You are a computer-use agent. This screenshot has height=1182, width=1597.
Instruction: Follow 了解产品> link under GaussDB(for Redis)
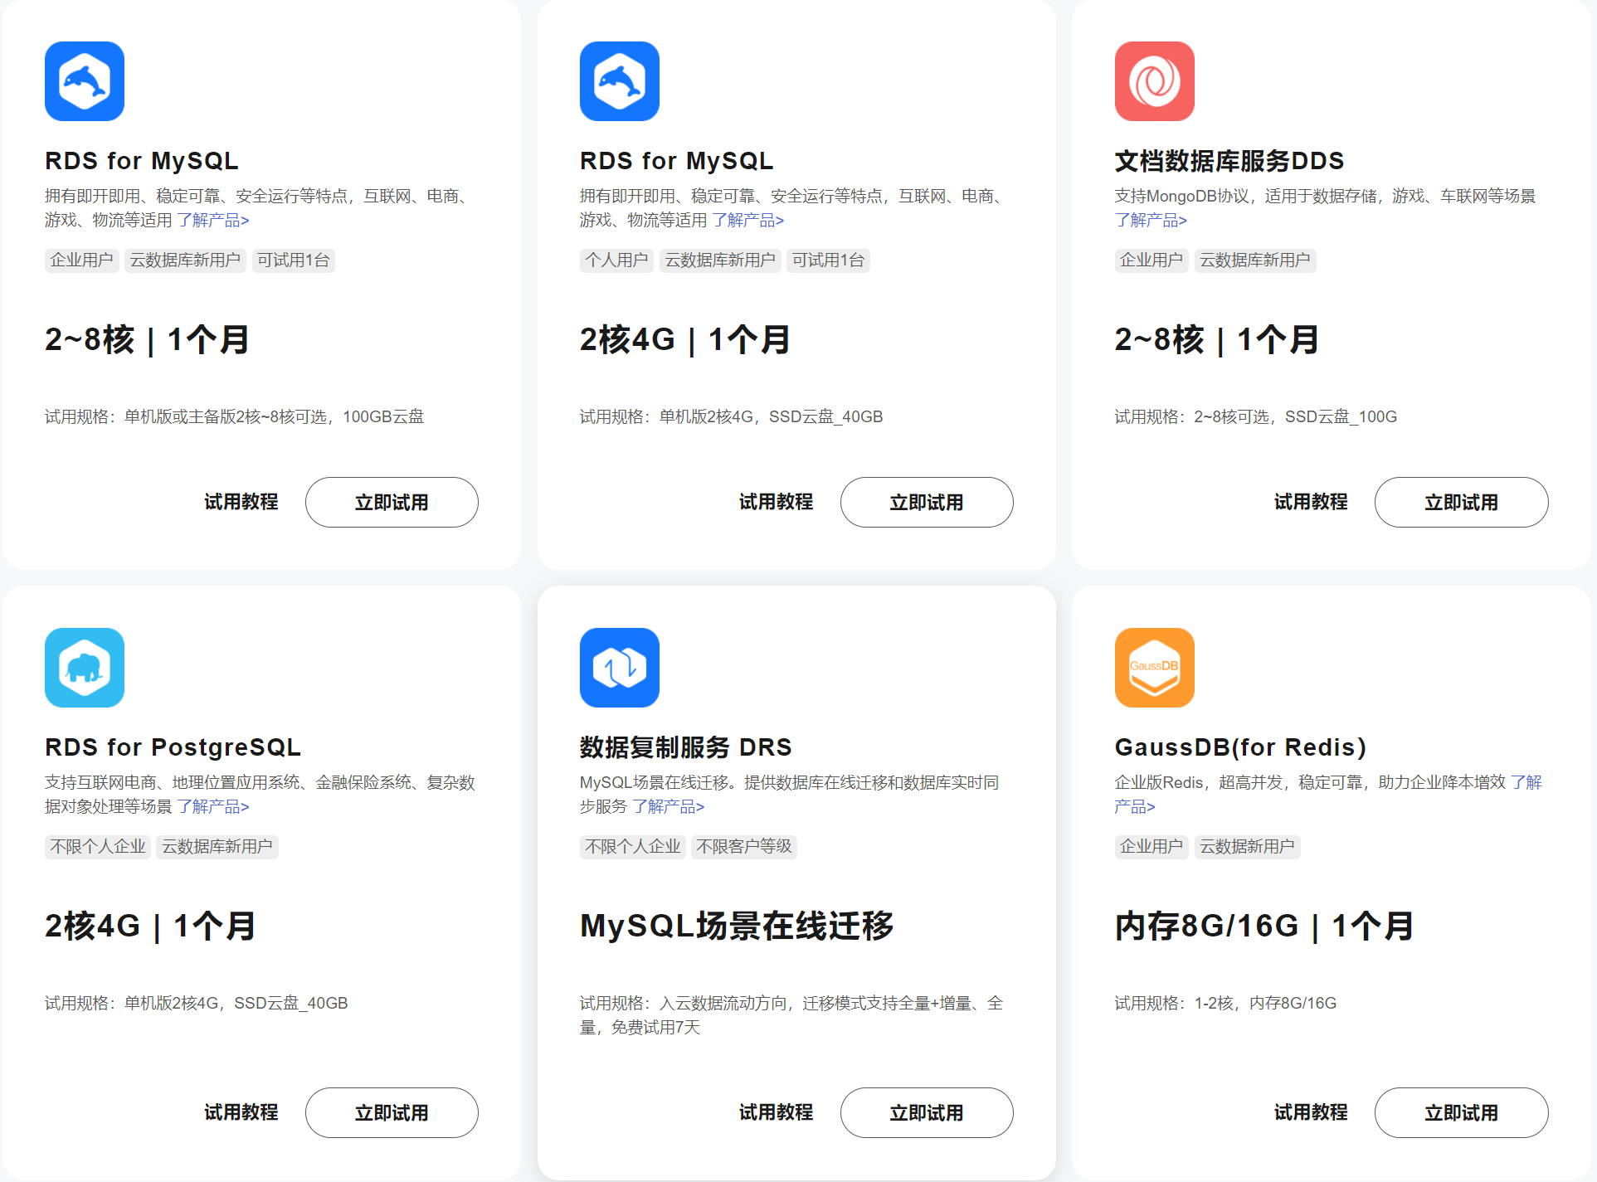[x=1526, y=782]
